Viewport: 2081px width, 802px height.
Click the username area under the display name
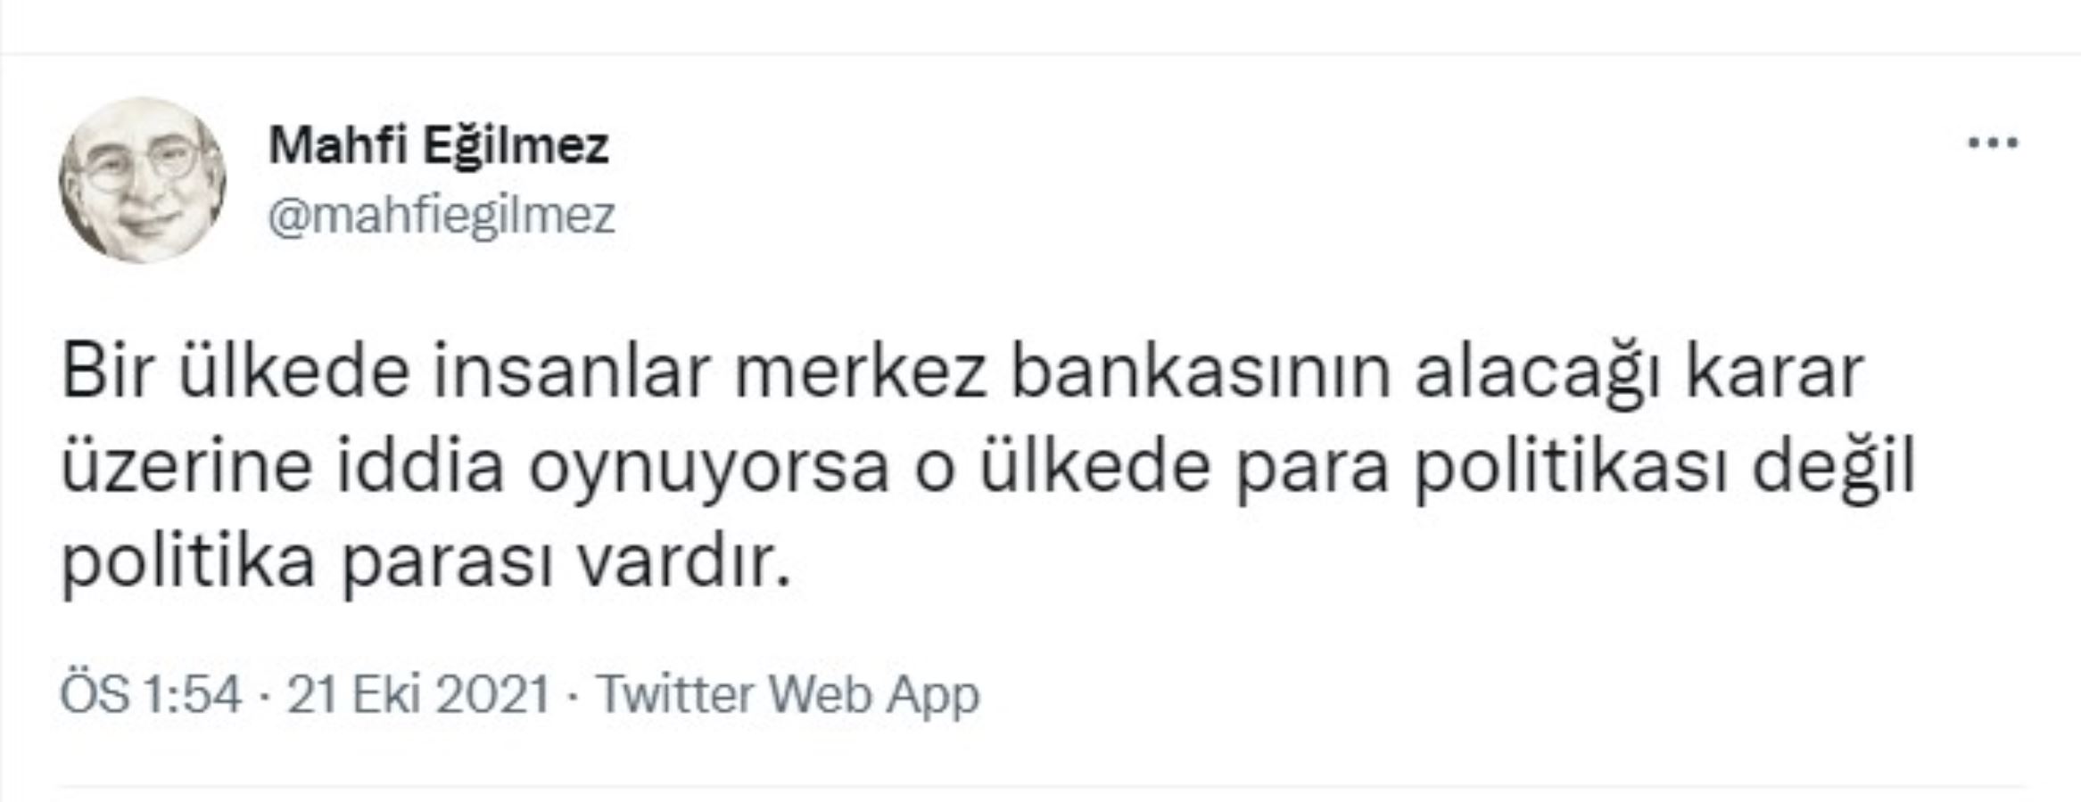(443, 212)
